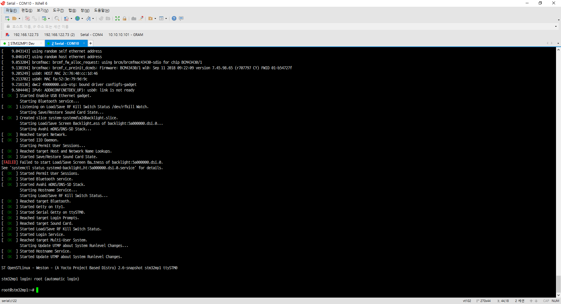561x304 pixels.
Task: Click the reconnect chain-link icon
Action: (34, 18)
